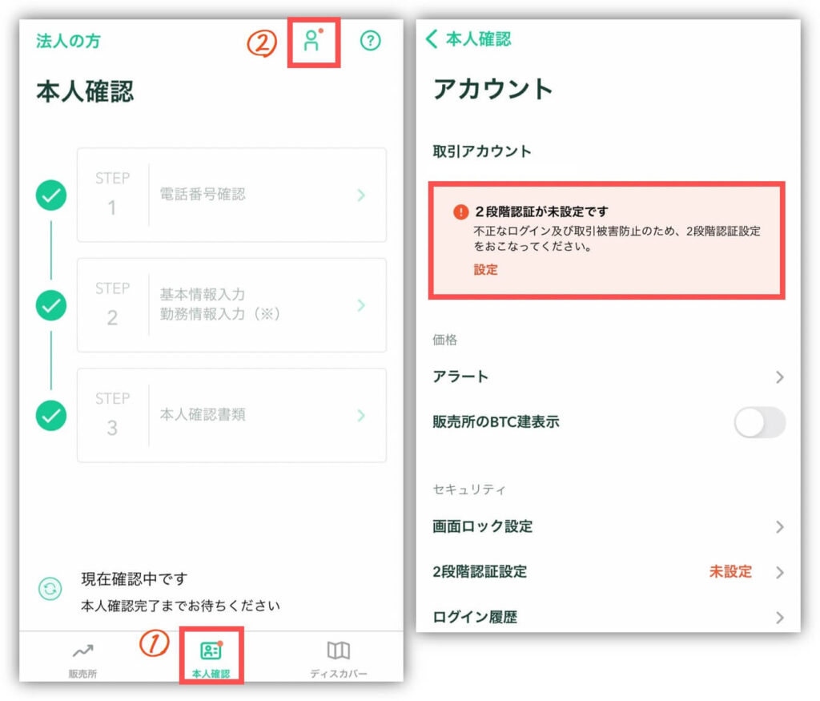Switch to the 本人確認 bottom tab
Screen dimensions: 820x701
(x=211, y=657)
